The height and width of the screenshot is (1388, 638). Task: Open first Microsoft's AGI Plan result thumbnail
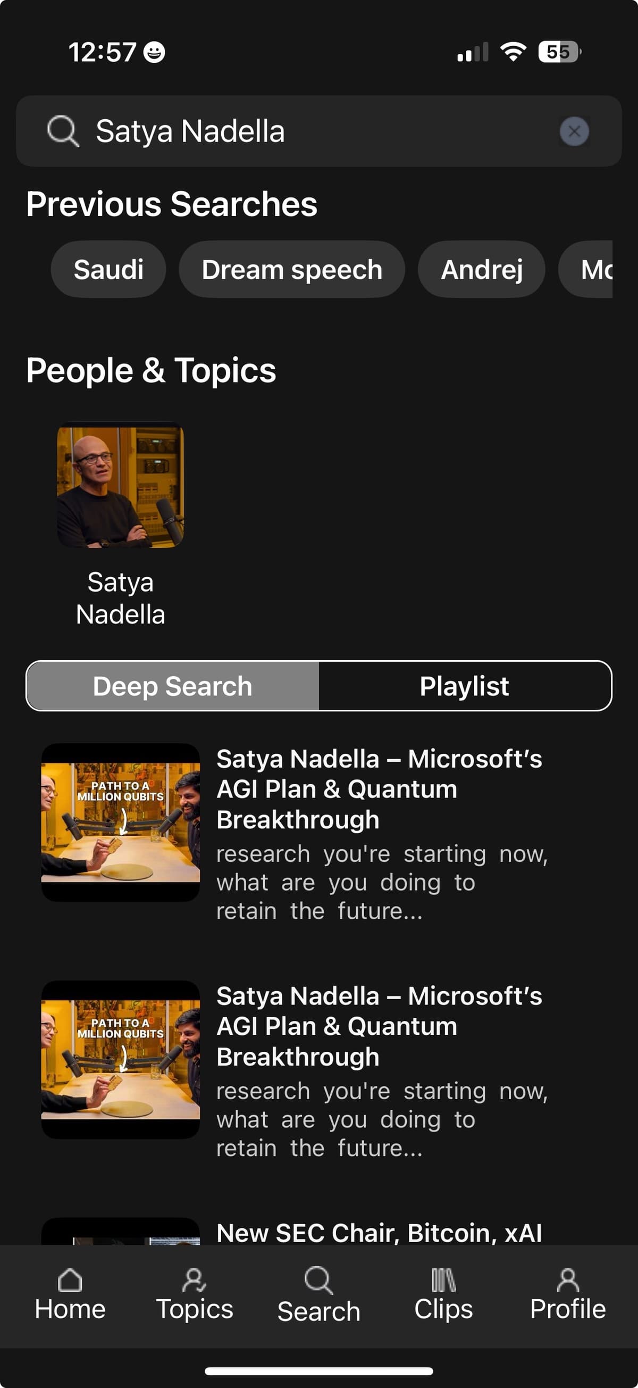(x=121, y=822)
